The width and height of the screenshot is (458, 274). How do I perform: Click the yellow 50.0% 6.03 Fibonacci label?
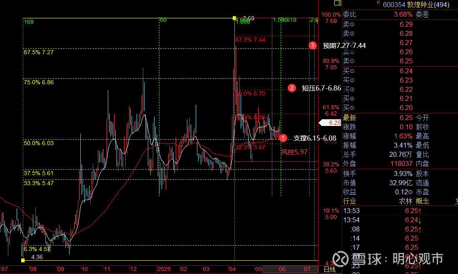tap(39, 143)
